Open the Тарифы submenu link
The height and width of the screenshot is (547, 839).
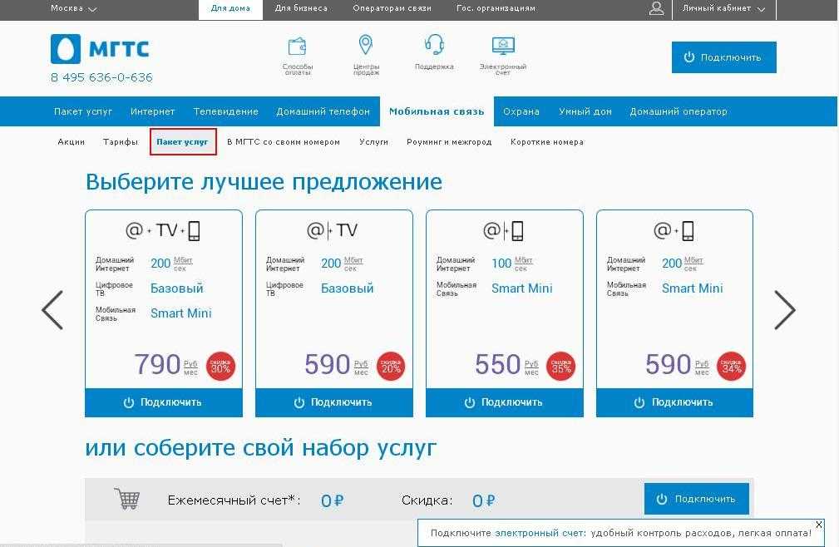click(x=121, y=142)
